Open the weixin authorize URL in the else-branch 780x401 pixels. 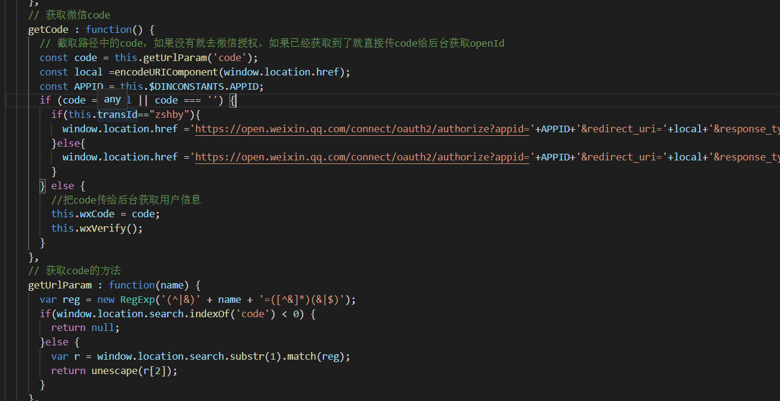362,157
